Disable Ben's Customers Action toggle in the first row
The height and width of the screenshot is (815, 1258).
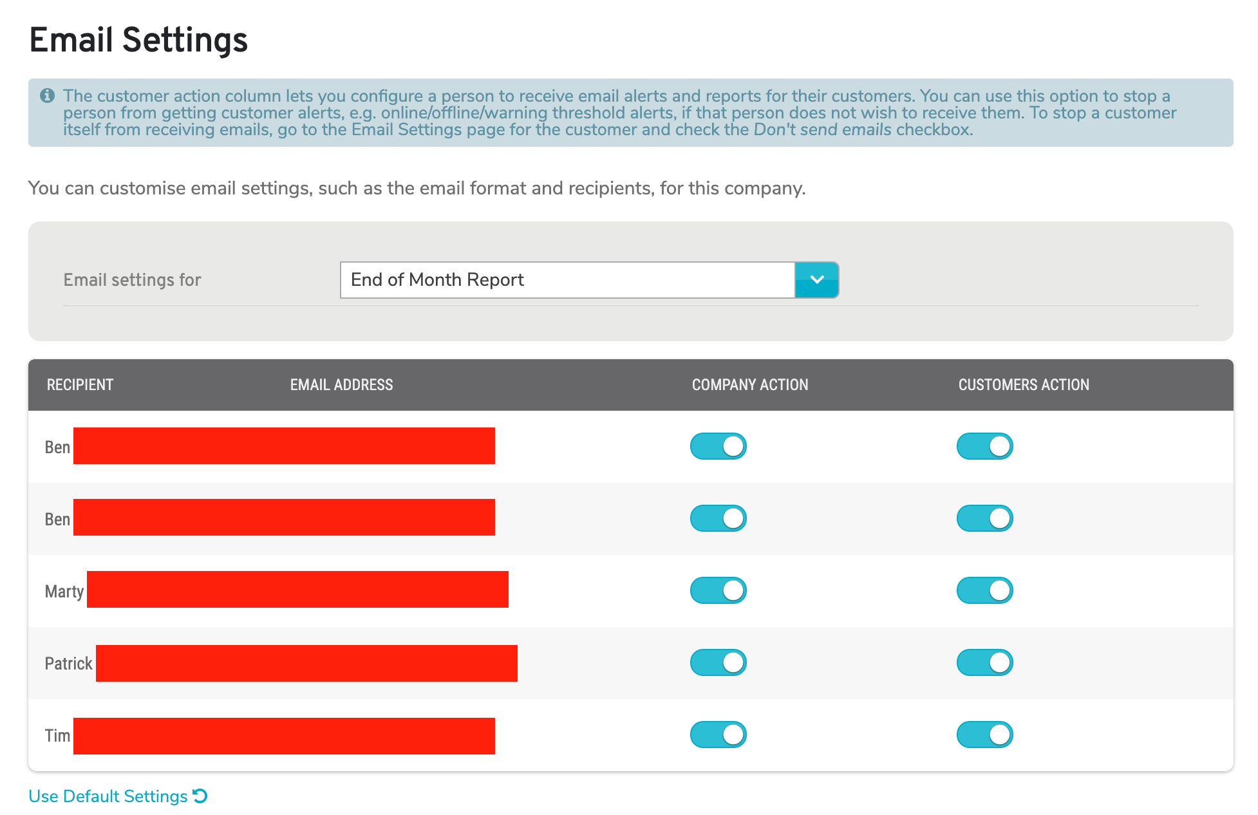(x=984, y=445)
